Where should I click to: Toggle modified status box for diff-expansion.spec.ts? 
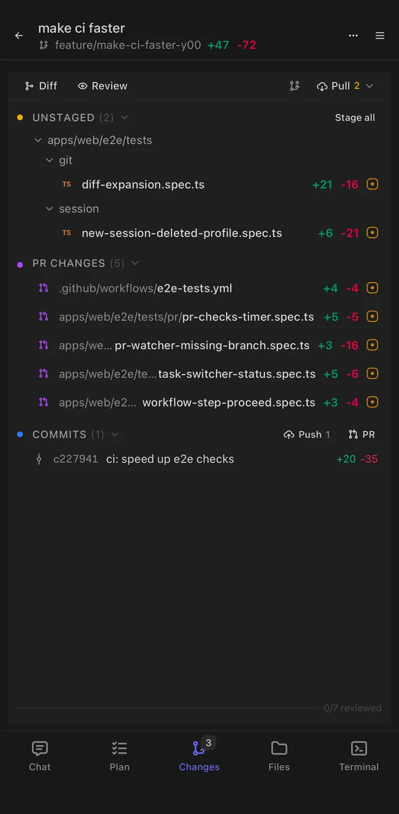click(x=373, y=184)
